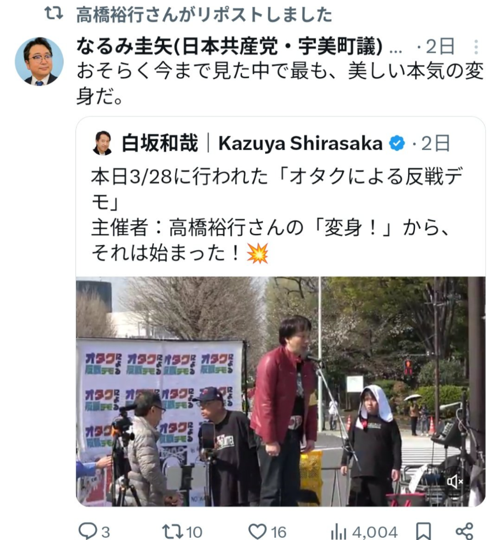Open 白坂和哉 small profile avatar

click(x=103, y=143)
